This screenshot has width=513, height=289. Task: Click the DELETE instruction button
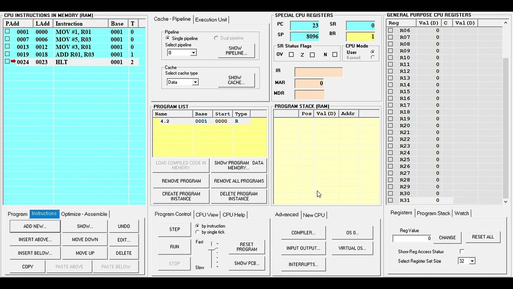124,253
